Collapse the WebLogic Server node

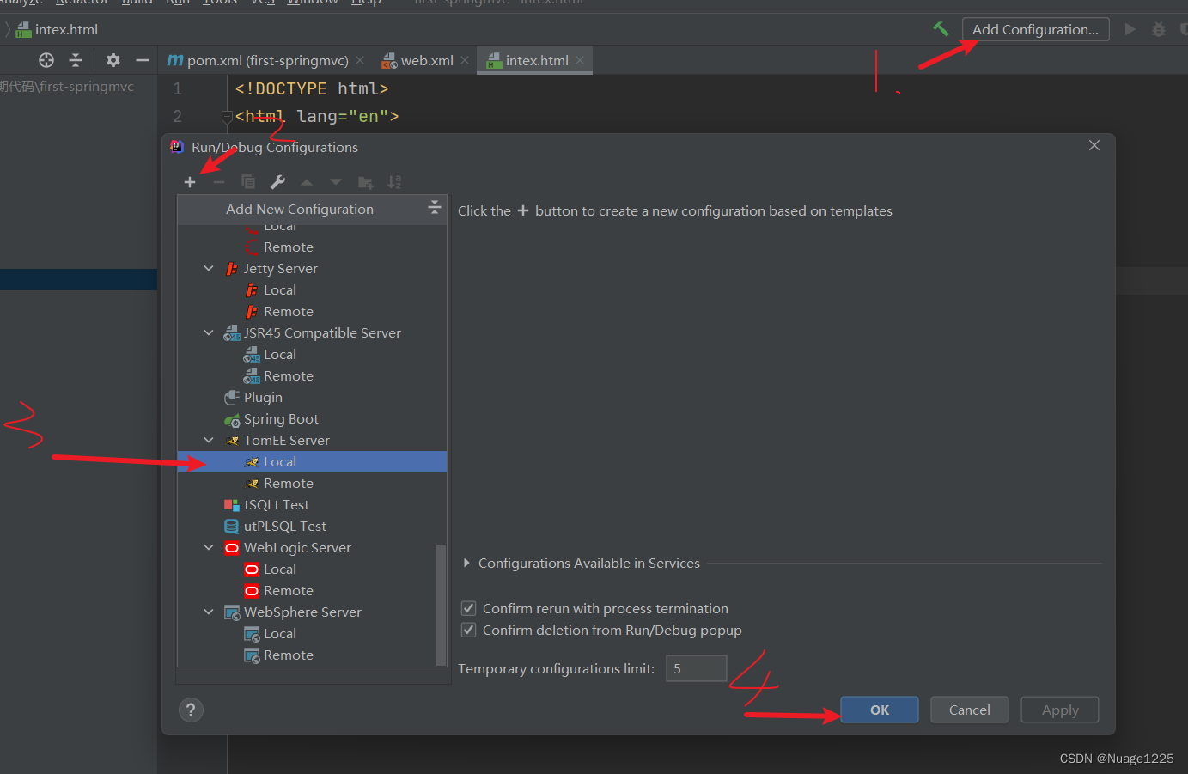click(209, 547)
